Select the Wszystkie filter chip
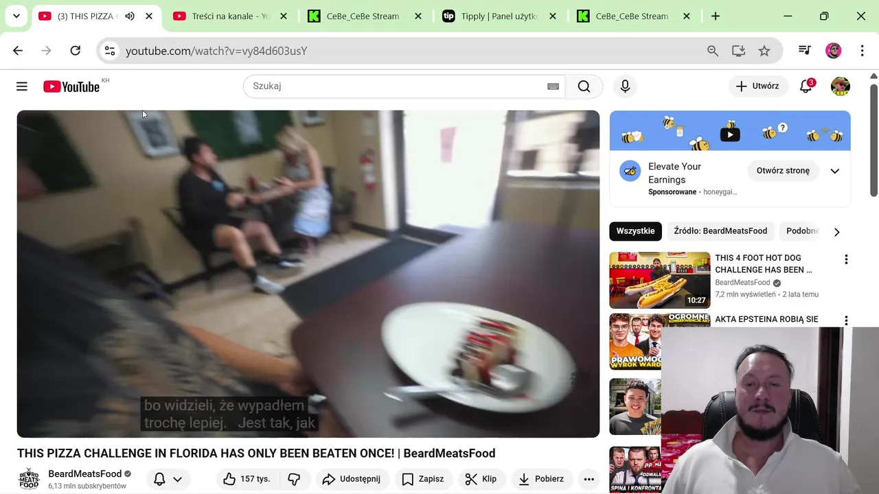Image resolution: width=879 pixels, height=494 pixels. (x=635, y=231)
